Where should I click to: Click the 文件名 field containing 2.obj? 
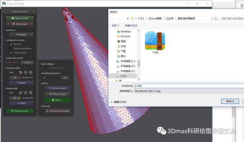click(x=189, y=86)
